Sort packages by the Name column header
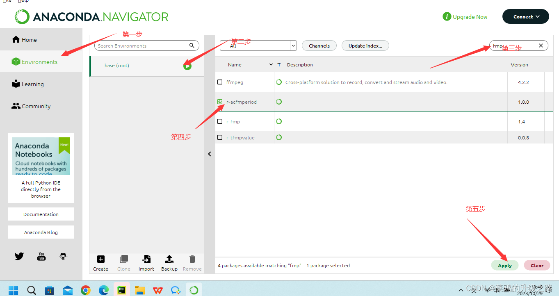Viewport: 559px width, 296px height. coord(235,65)
